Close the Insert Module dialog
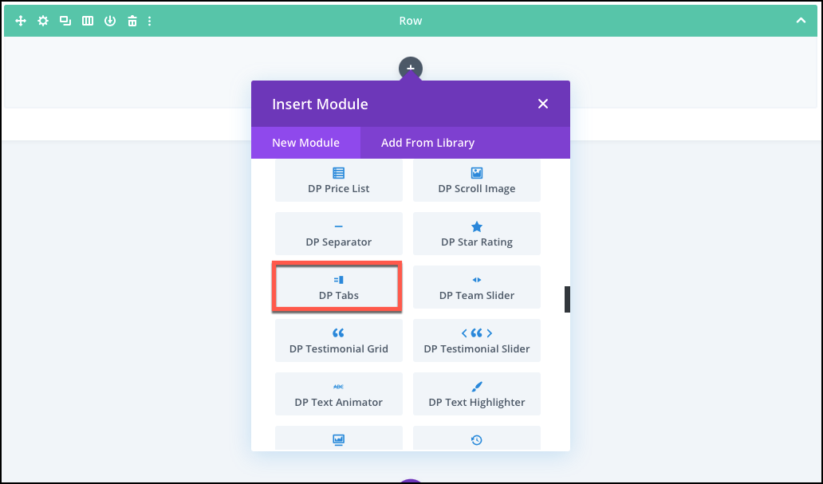This screenshot has height=484, width=823. point(543,104)
